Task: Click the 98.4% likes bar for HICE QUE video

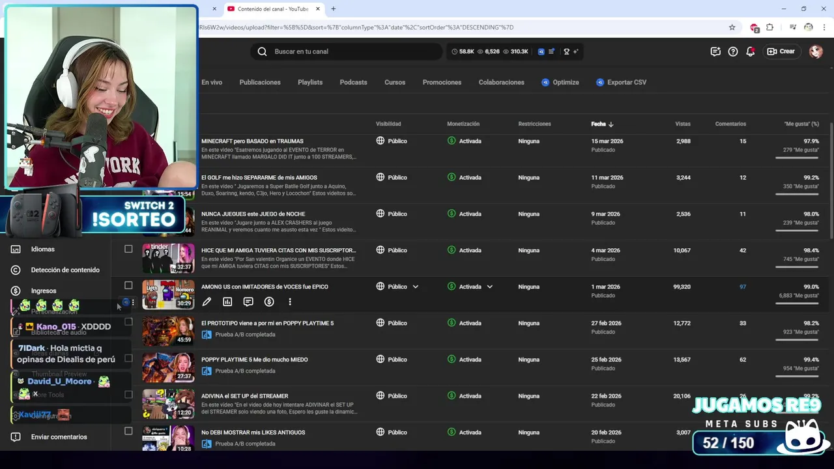Action: point(797,266)
